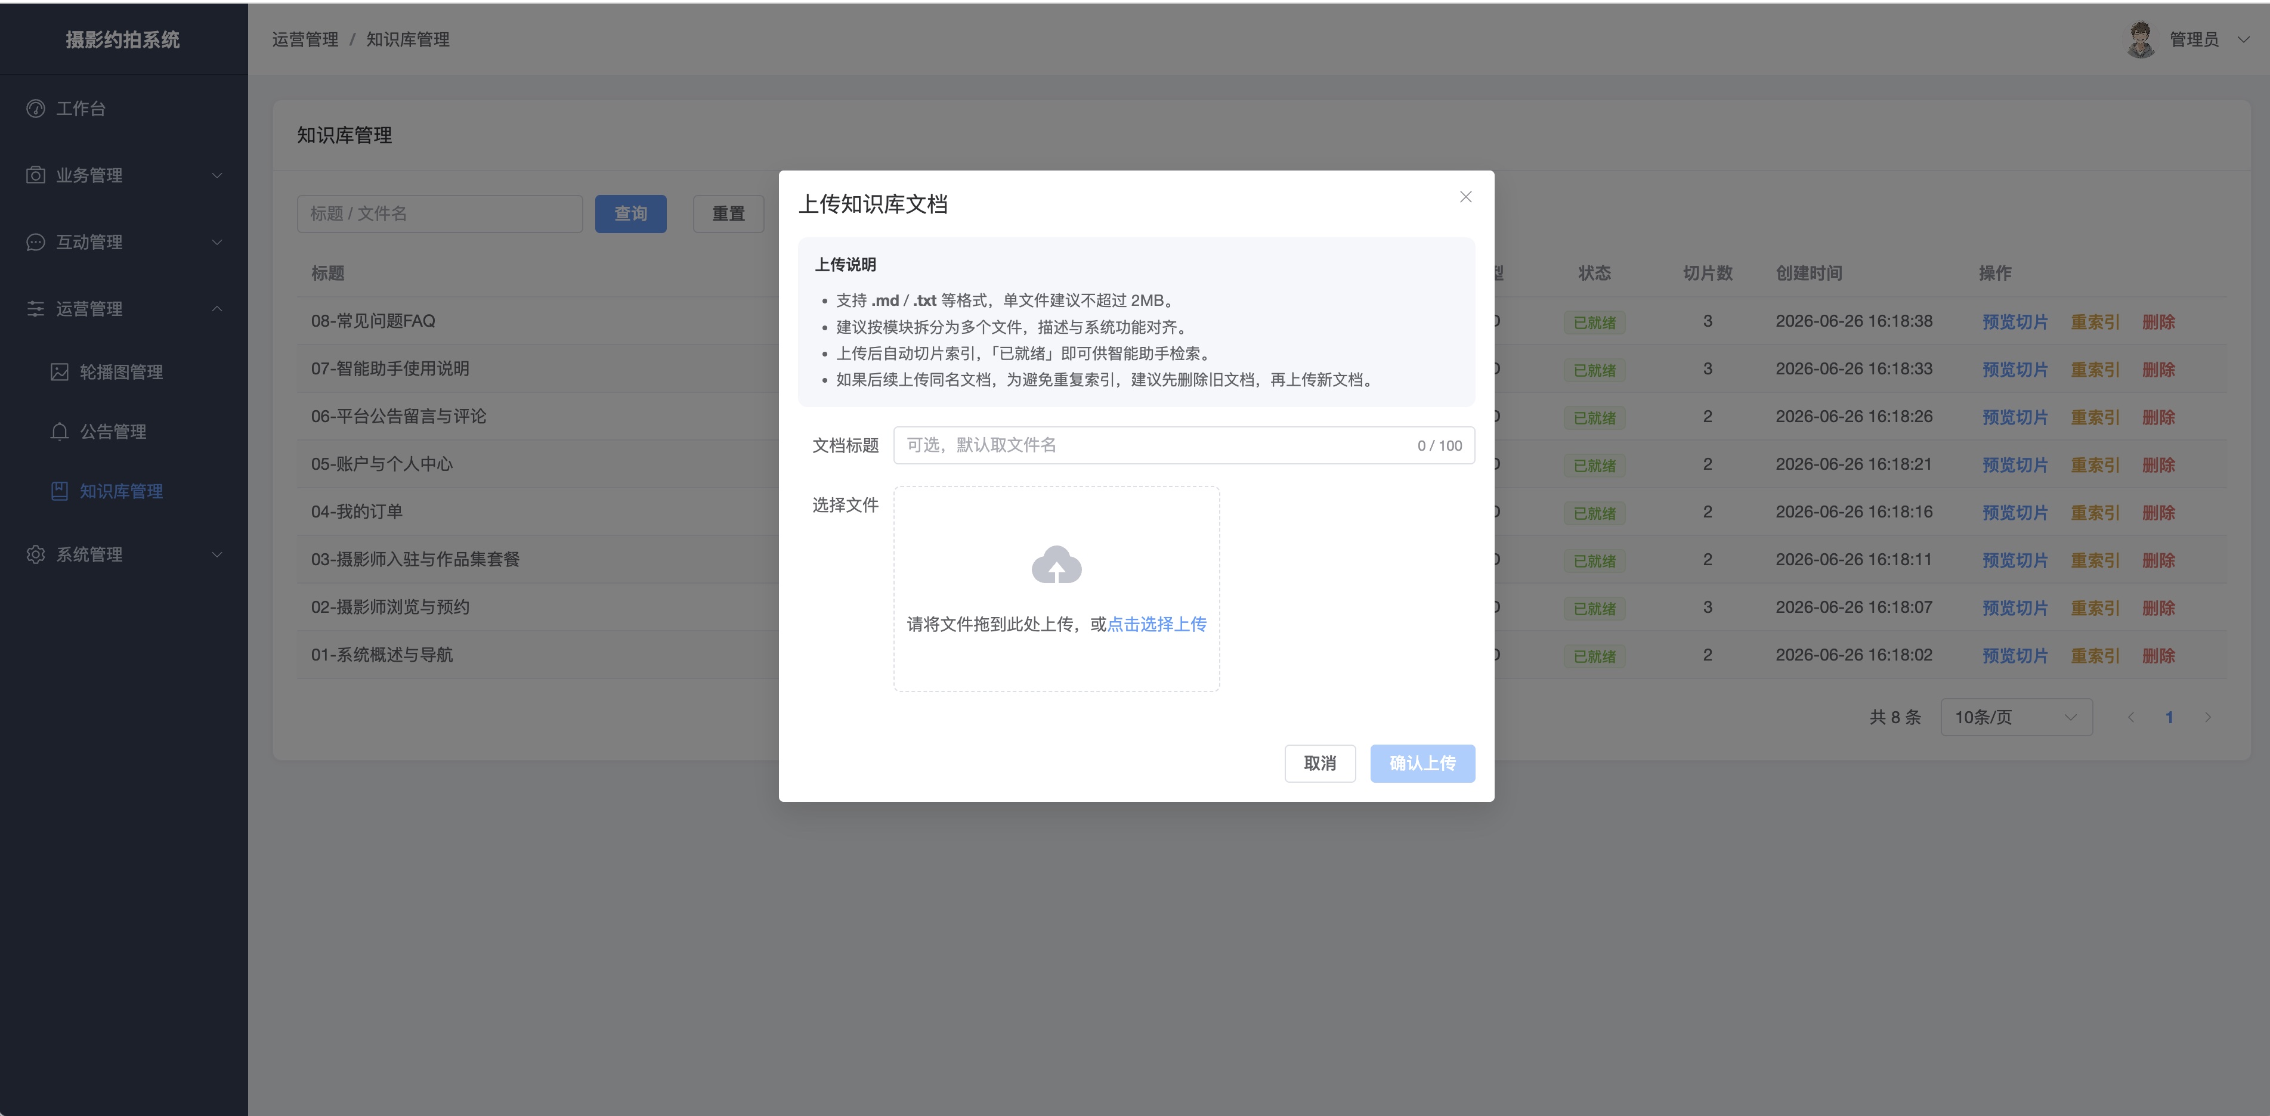Select page 1 in pagination

point(2169,718)
